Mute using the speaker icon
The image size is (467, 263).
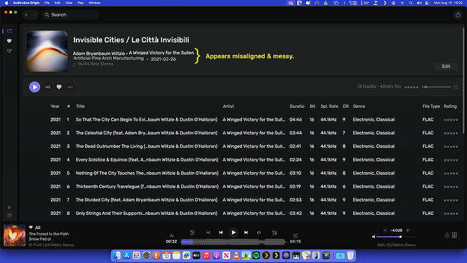coord(374,237)
